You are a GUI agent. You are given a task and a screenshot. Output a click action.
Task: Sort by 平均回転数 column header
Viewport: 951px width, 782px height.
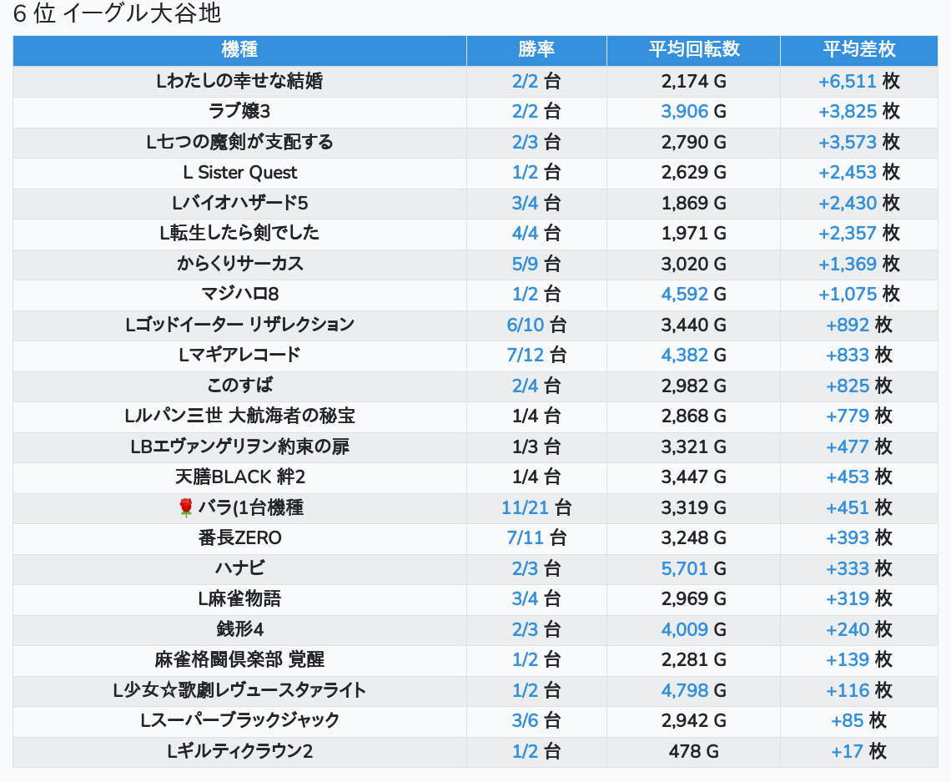693,50
